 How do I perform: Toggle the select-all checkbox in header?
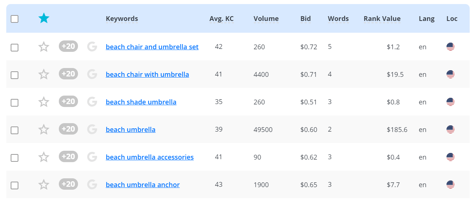coord(15,19)
